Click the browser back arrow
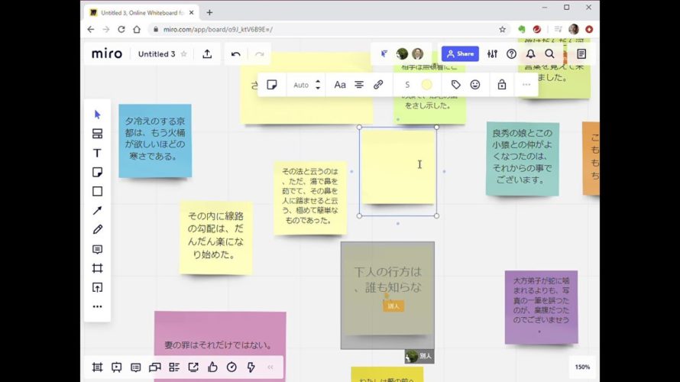The image size is (680, 382). pyautogui.click(x=91, y=30)
